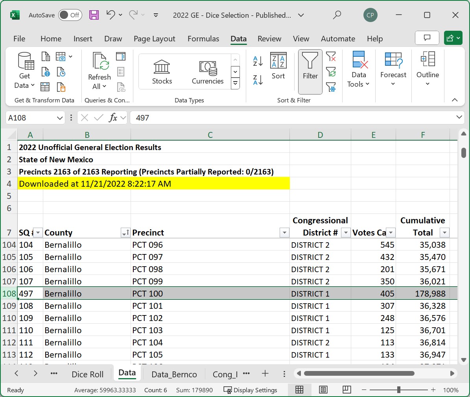
Task: Select column C header
Action: pos(210,135)
